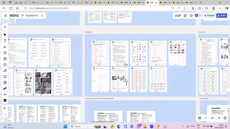Image resolution: width=230 pixels, height=129 pixels.
Task: Switch to the Out browser tab
Action: pyautogui.click(x=178, y=3)
